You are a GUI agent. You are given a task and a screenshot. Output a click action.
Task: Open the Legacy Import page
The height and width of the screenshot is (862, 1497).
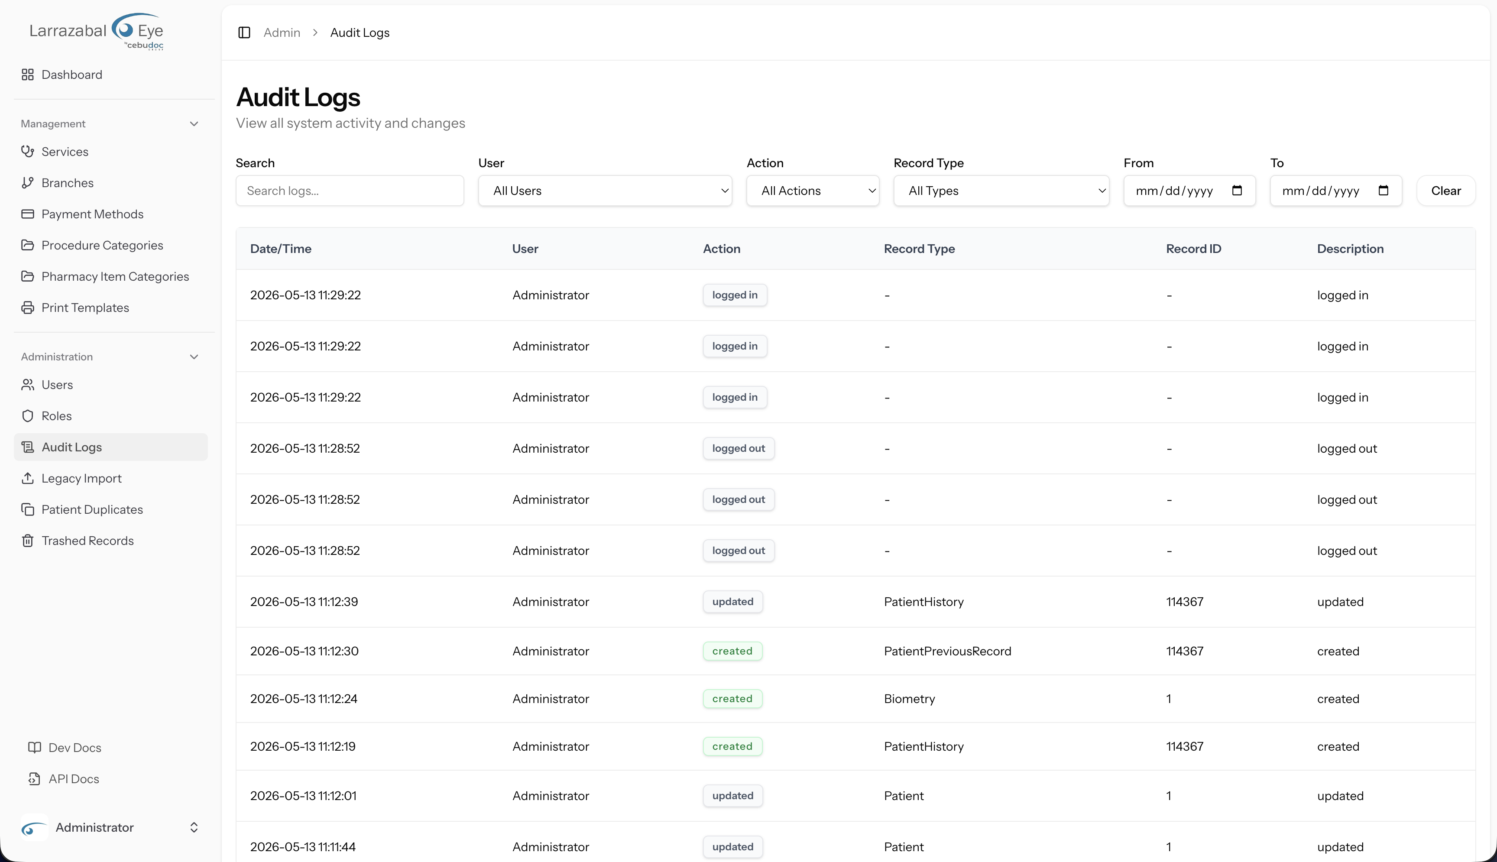(111, 478)
